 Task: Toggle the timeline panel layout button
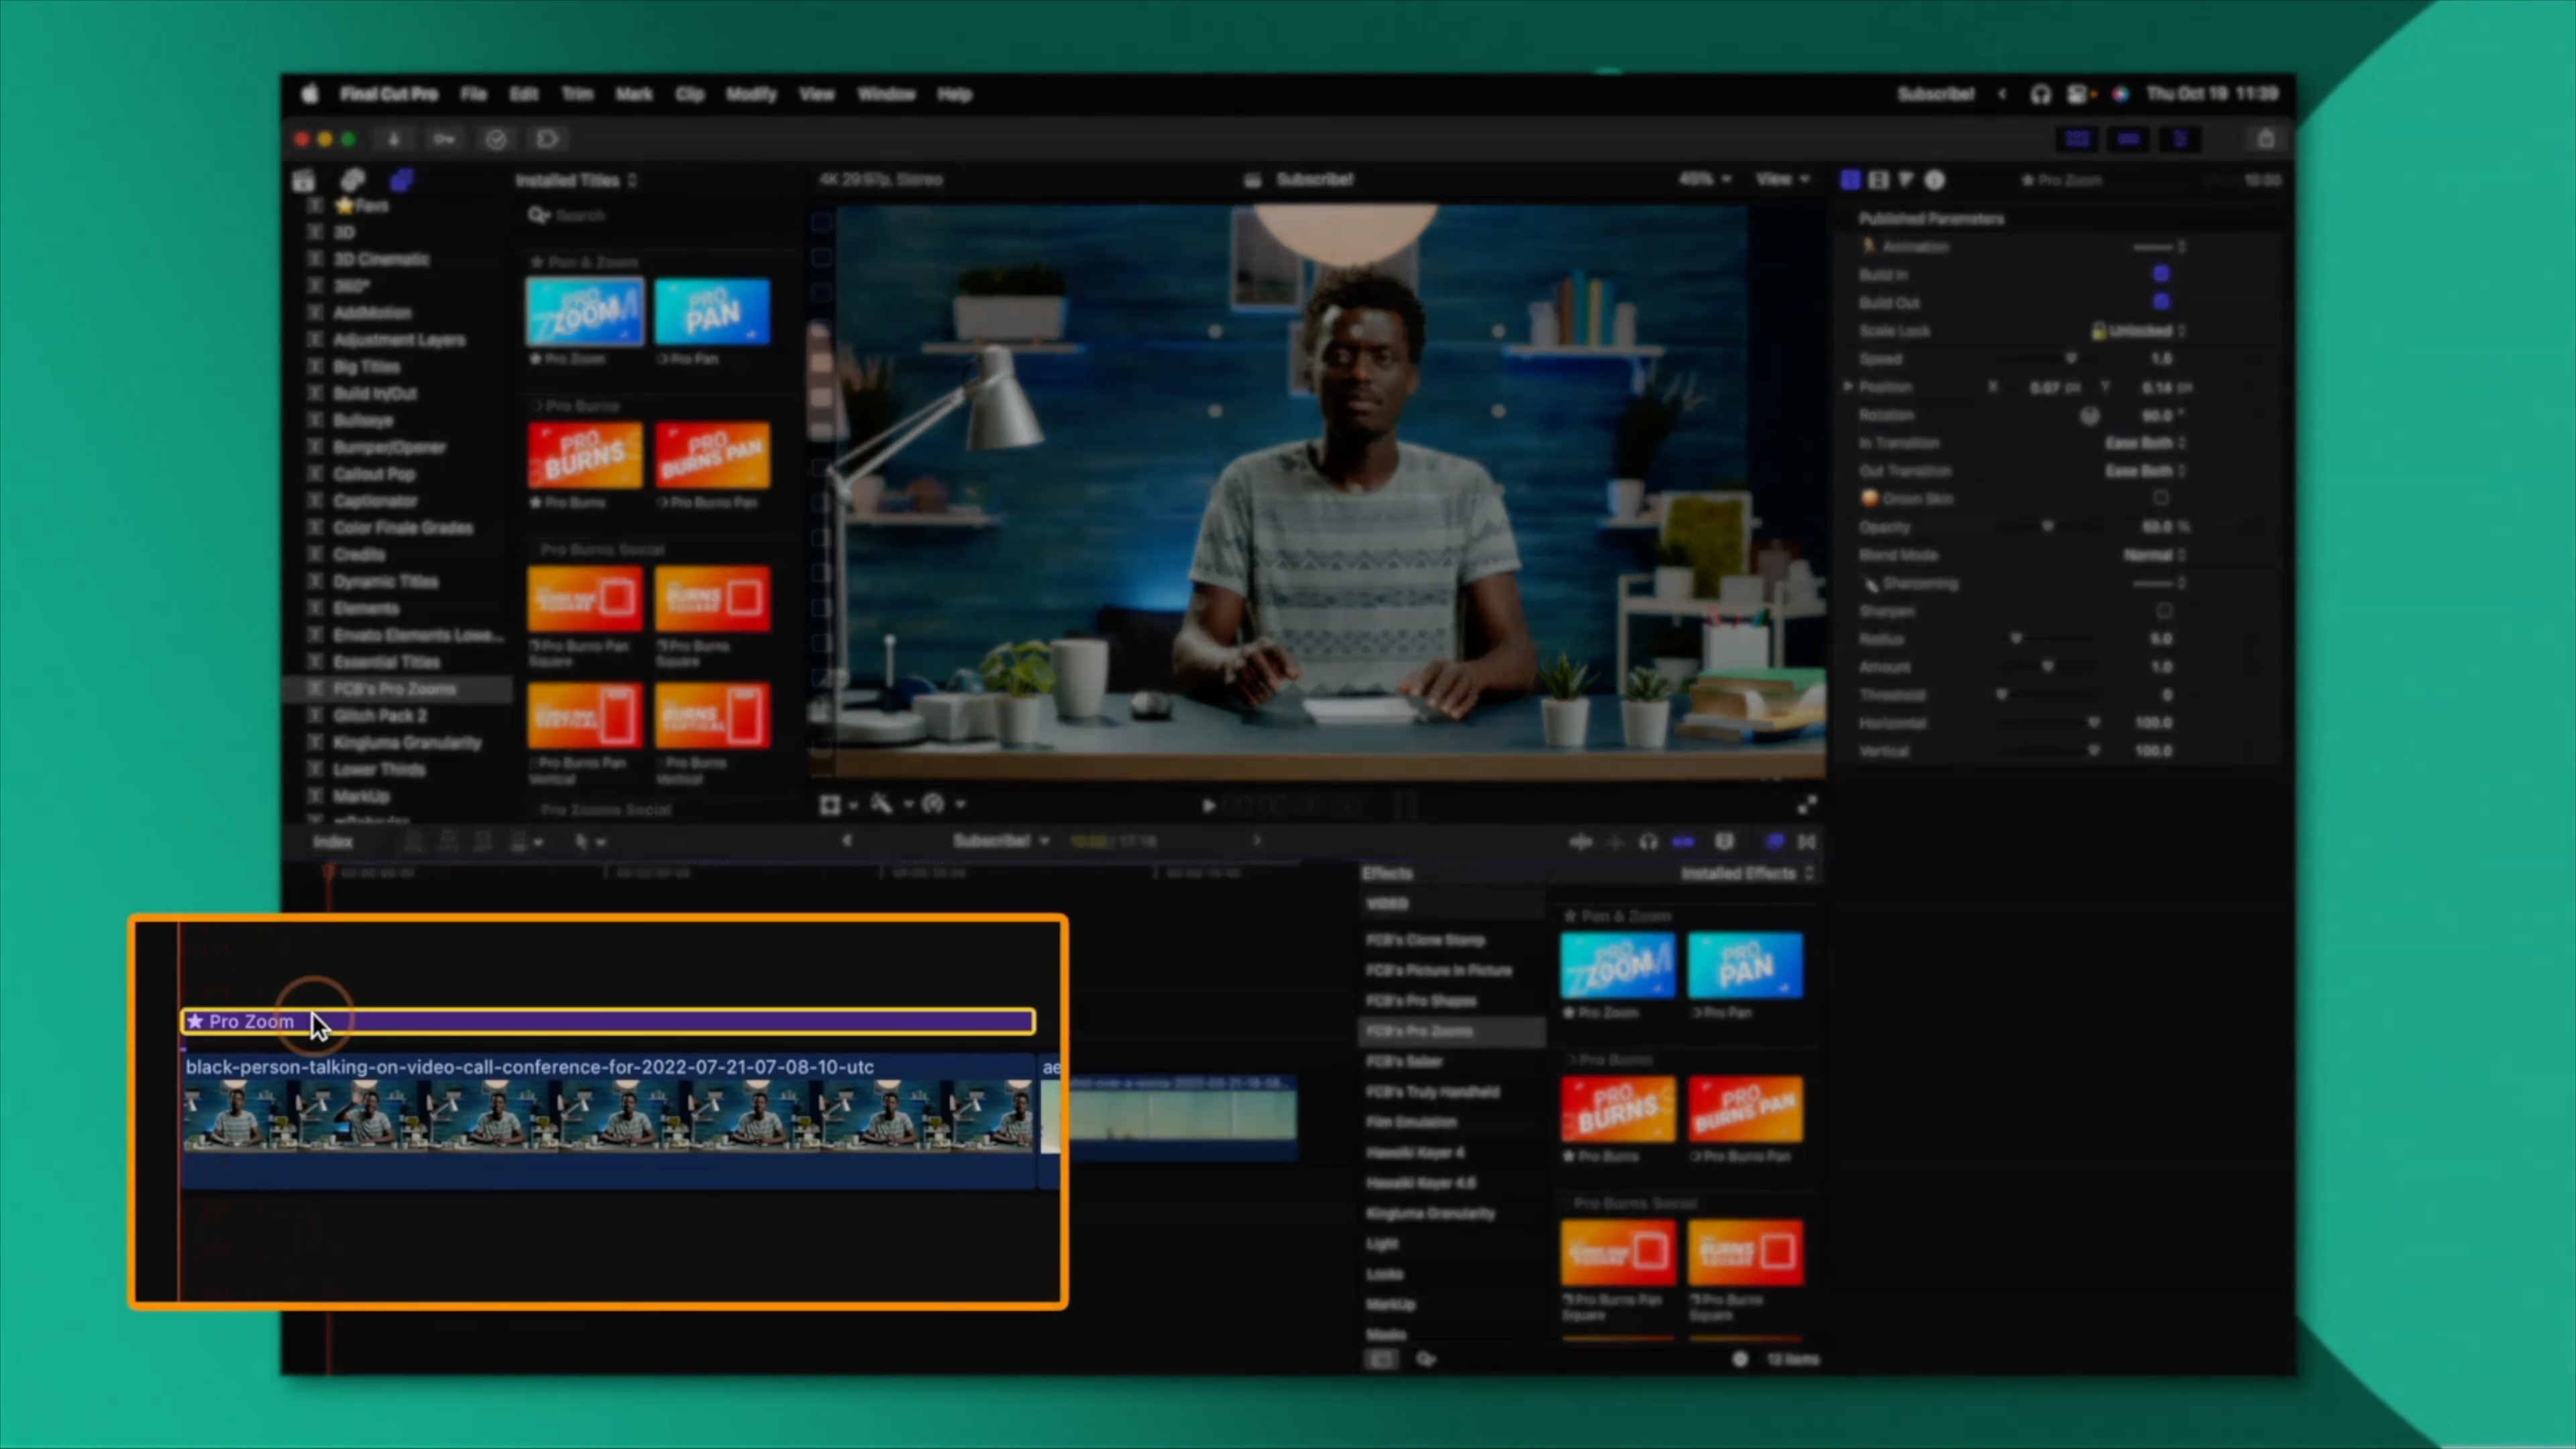(2128, 139)
